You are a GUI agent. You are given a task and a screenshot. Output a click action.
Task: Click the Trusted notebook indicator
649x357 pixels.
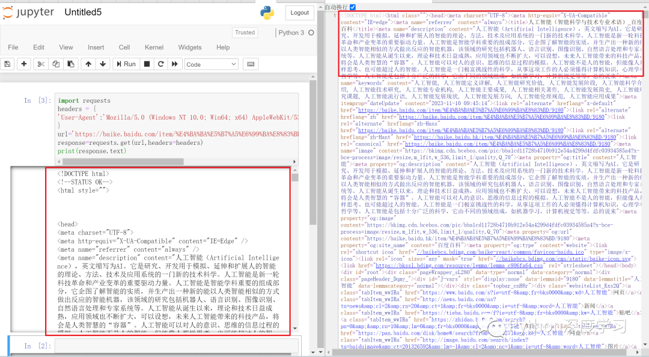(x=245, y=32)
